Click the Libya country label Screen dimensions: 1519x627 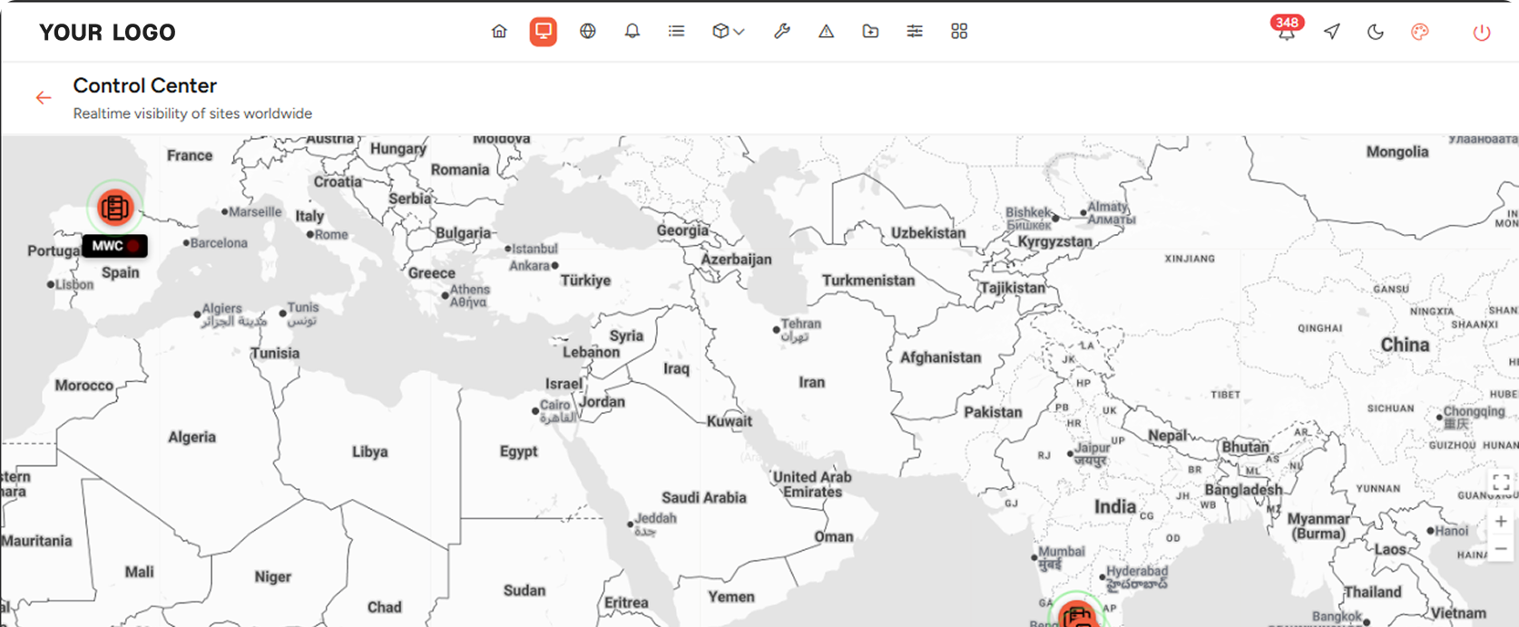370,451
